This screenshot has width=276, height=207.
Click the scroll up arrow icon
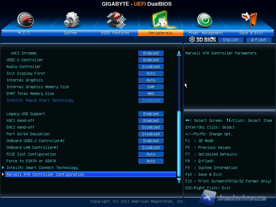(179, 53)
